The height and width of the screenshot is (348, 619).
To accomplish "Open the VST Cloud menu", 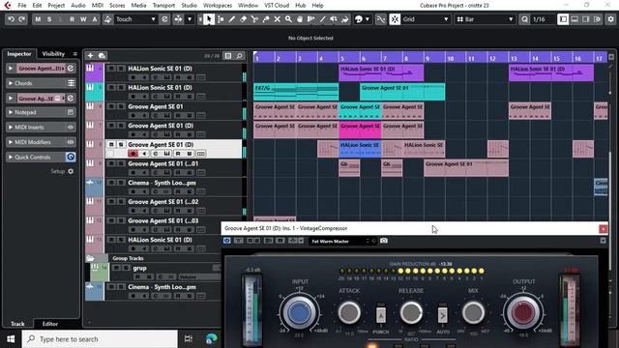I will point(277,5).
